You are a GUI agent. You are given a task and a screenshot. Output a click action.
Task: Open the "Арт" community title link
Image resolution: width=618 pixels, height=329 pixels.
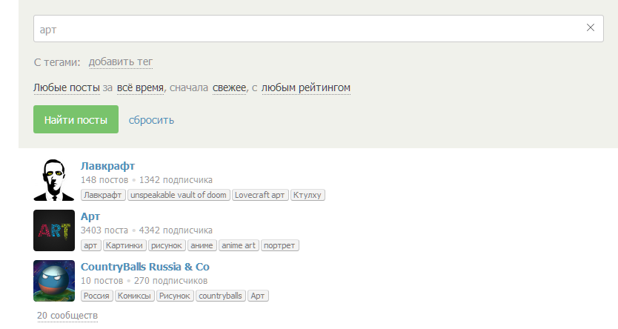pos(90,216)
